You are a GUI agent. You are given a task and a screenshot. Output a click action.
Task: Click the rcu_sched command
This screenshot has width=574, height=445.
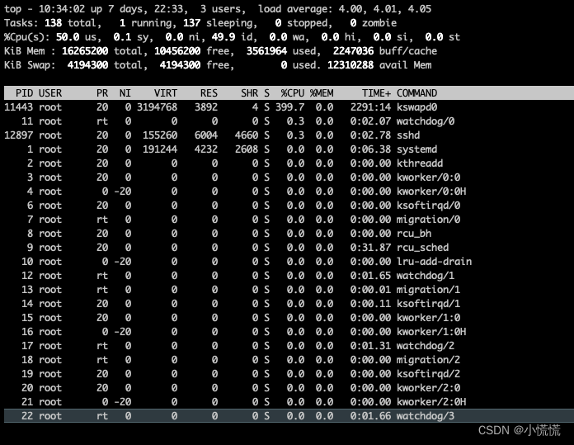click(x=423, y=248)
